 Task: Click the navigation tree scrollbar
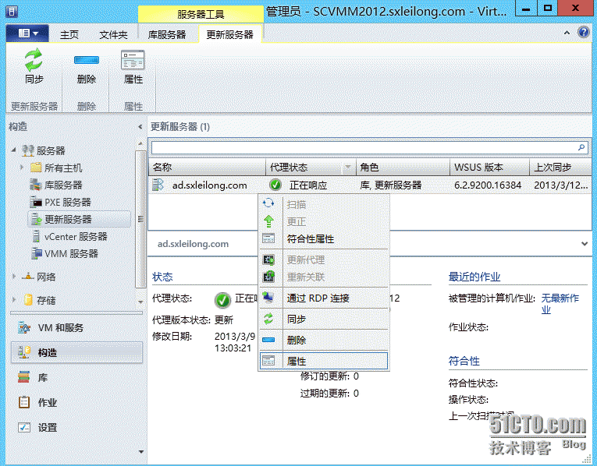coord(140,219)
